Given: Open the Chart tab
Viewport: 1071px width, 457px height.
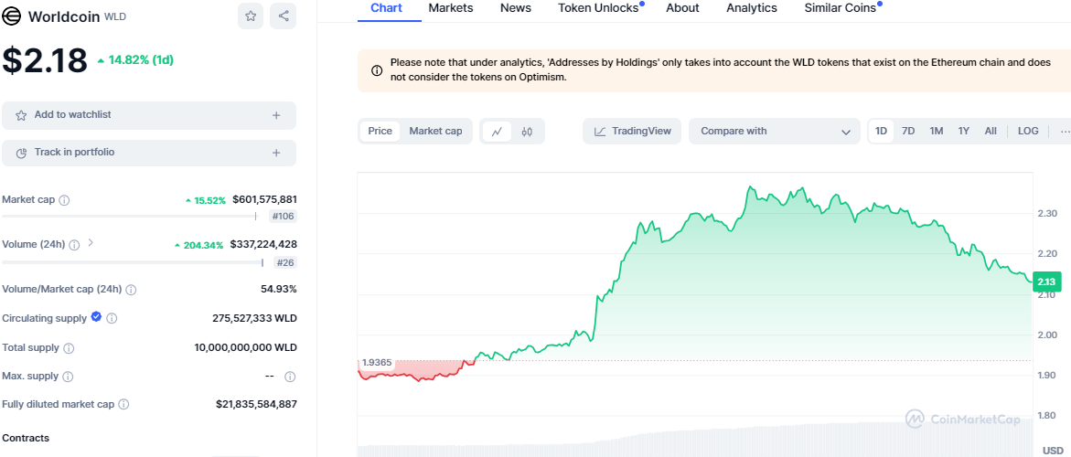Looking at the screenshot, I should pyautogui.click(x=386, y=8).
